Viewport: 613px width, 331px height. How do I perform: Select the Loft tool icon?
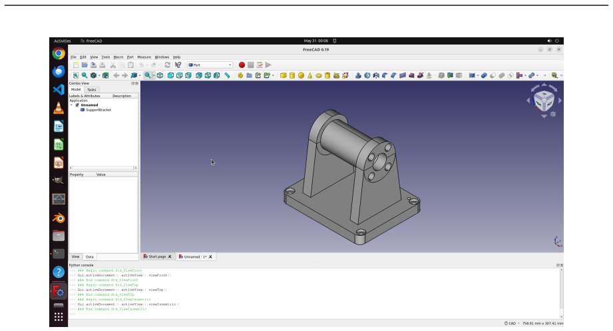pyautogui.click(x=412, y=75)
